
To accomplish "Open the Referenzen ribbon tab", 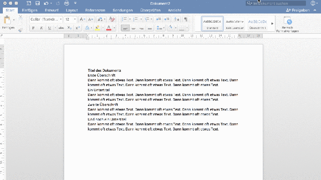I will click(x=95, y=10).
